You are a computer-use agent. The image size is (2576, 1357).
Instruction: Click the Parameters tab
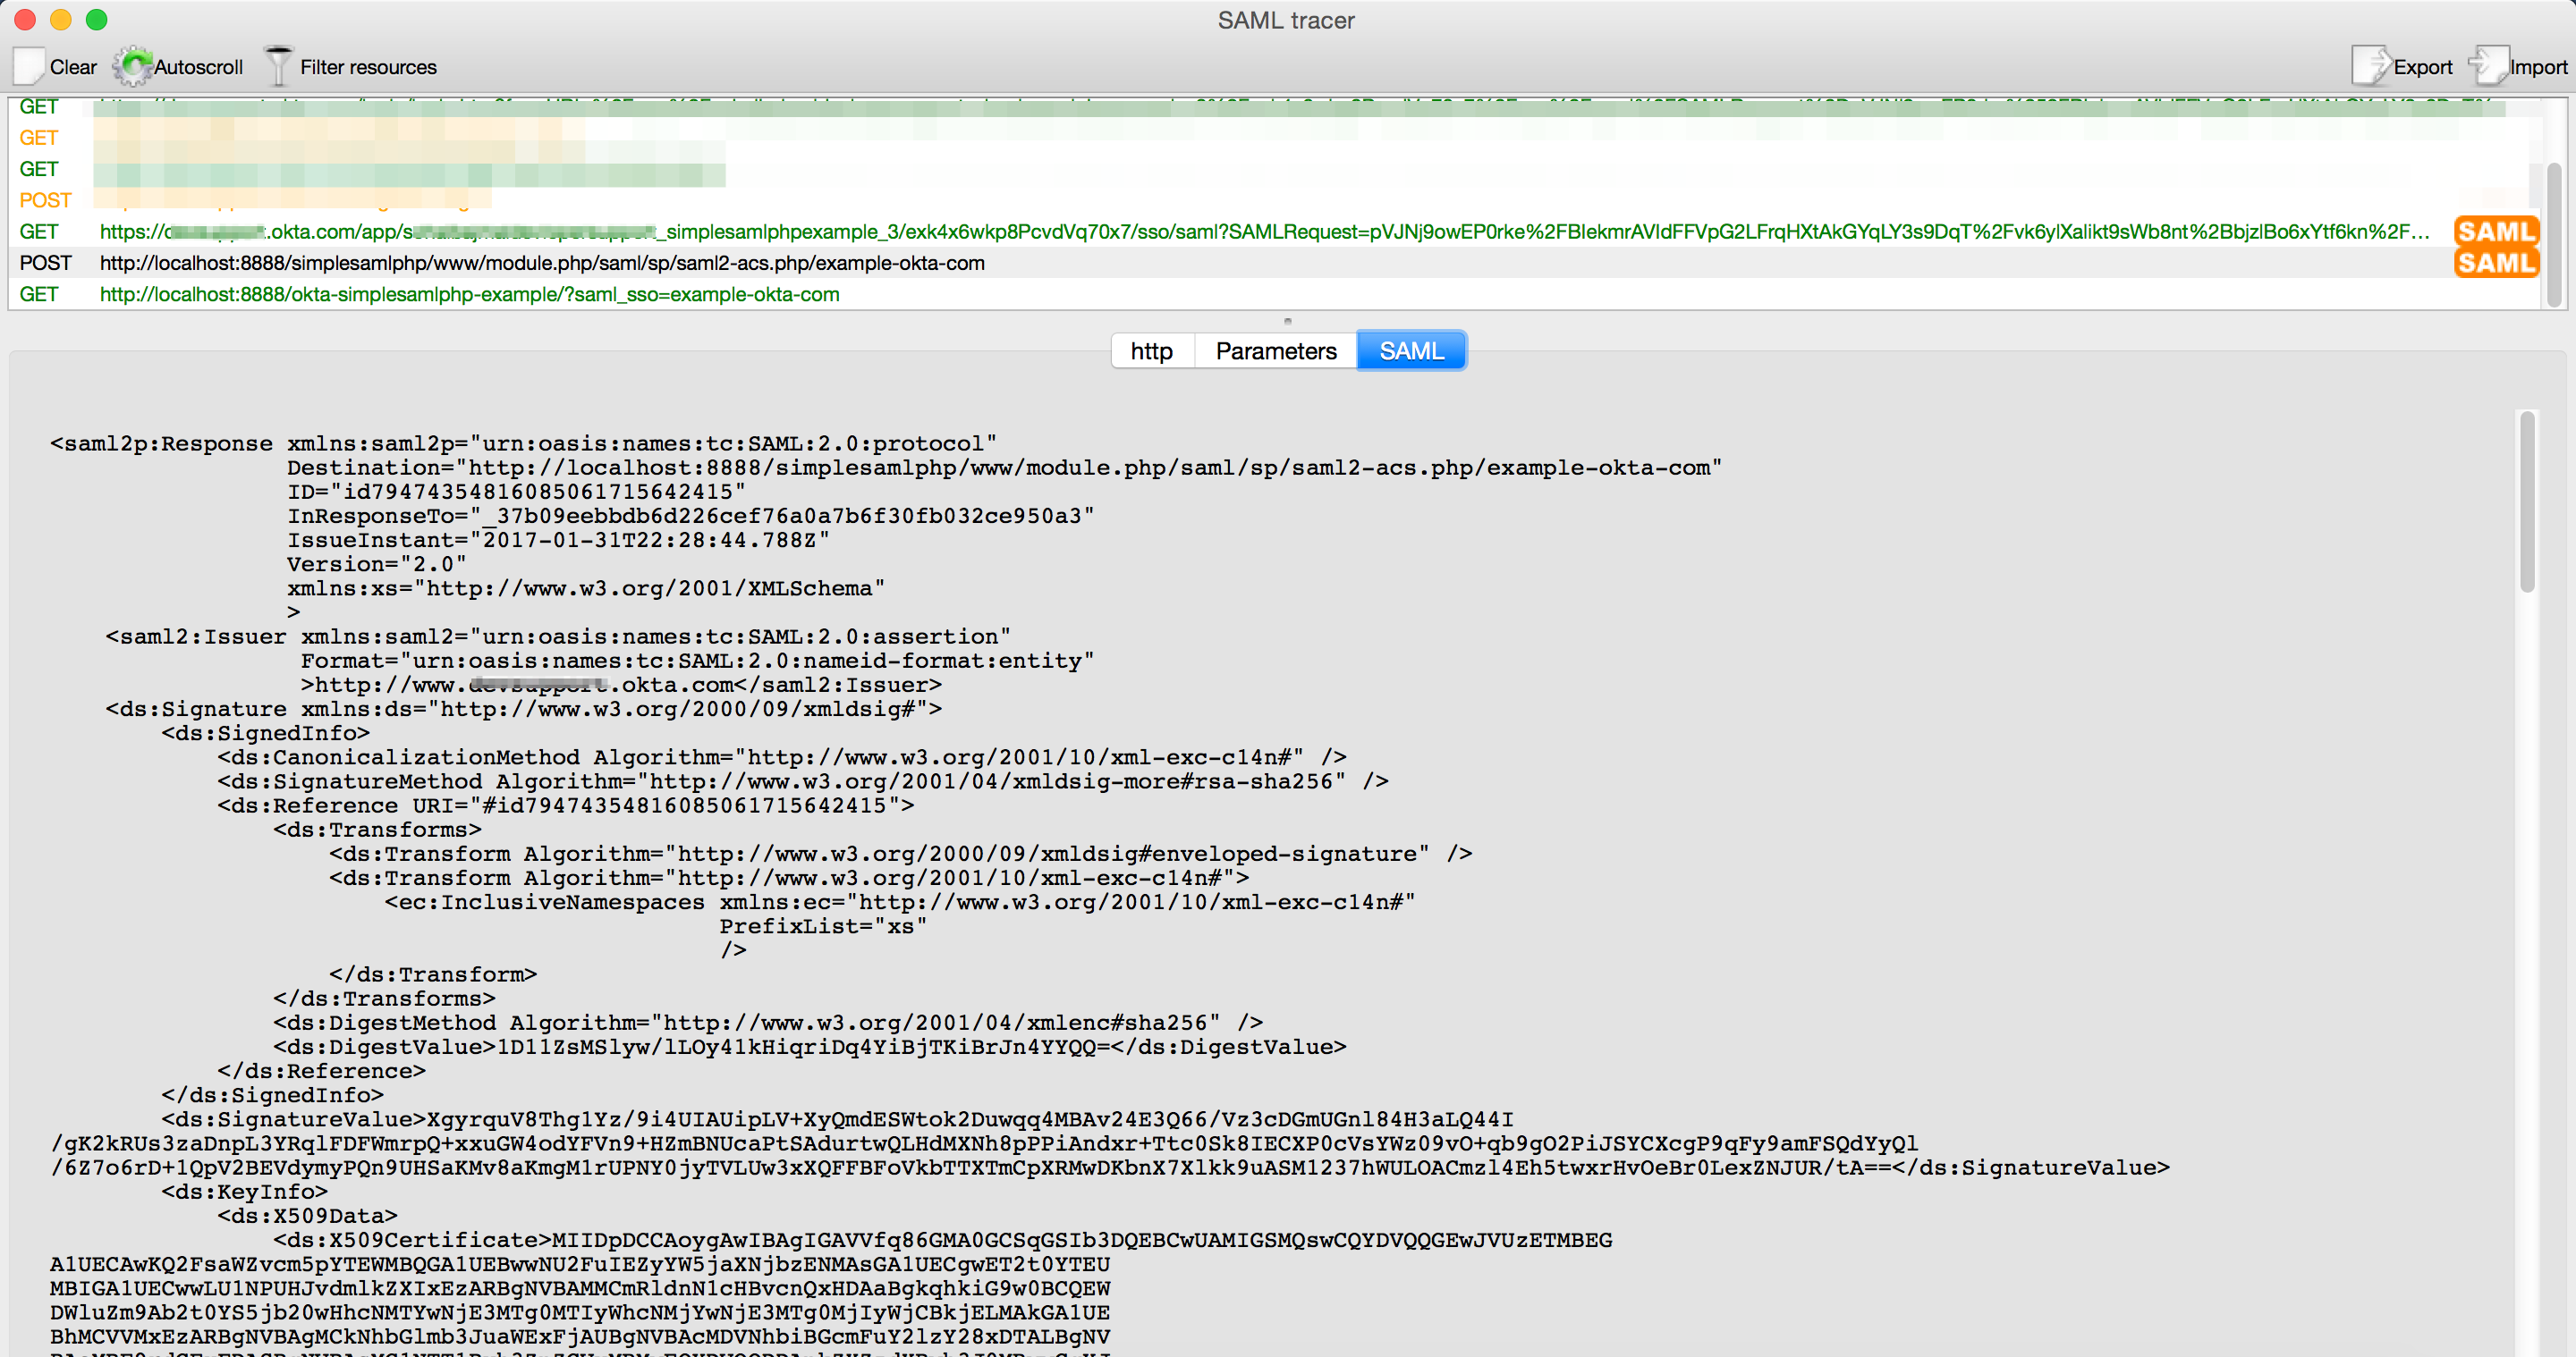[x=1278, y=350]
